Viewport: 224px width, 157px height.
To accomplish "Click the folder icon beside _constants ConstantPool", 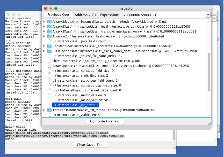I will point(49,46).
